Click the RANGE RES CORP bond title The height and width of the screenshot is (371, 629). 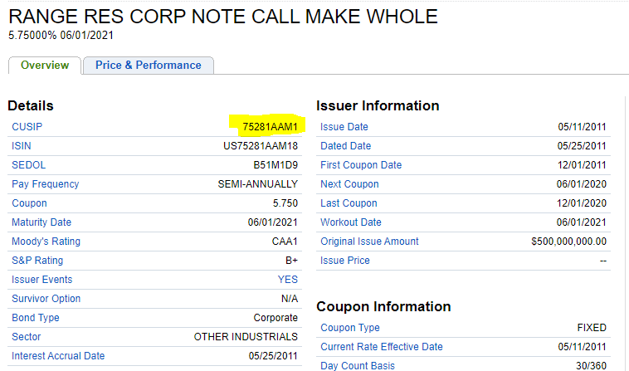click(223, 17)
